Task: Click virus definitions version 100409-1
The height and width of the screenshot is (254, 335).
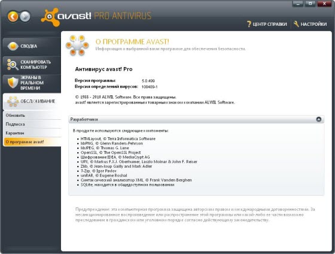Action: click(x=150, y=87)
